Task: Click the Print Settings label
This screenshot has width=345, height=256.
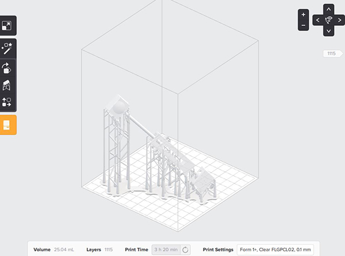Action: pos(218,250)
